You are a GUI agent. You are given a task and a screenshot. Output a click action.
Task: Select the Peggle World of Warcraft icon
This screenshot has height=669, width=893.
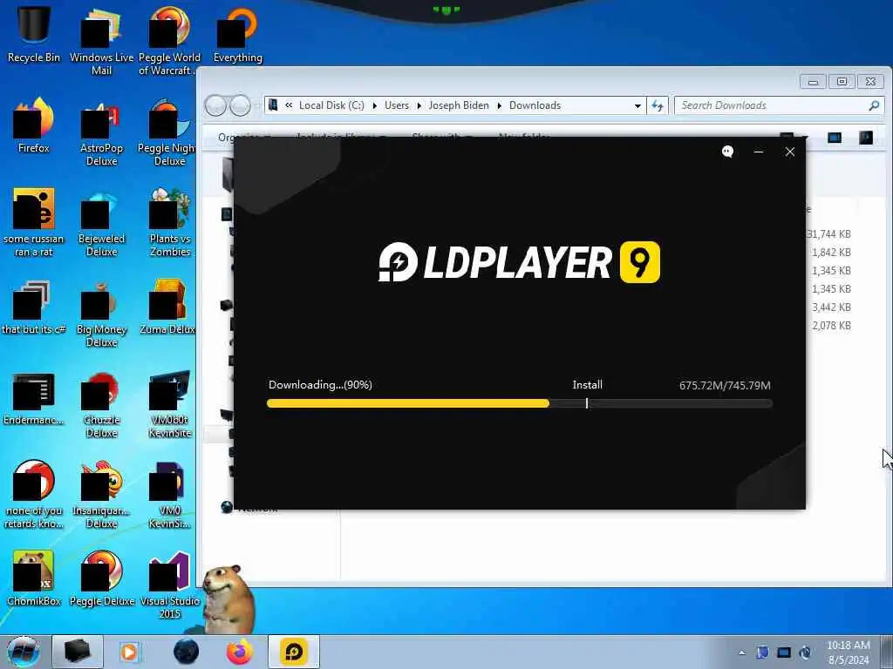pos(169,41)
